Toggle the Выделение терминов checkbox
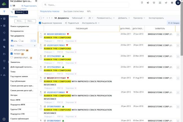Viewport: 183px width, 122px height. point(40,23)
